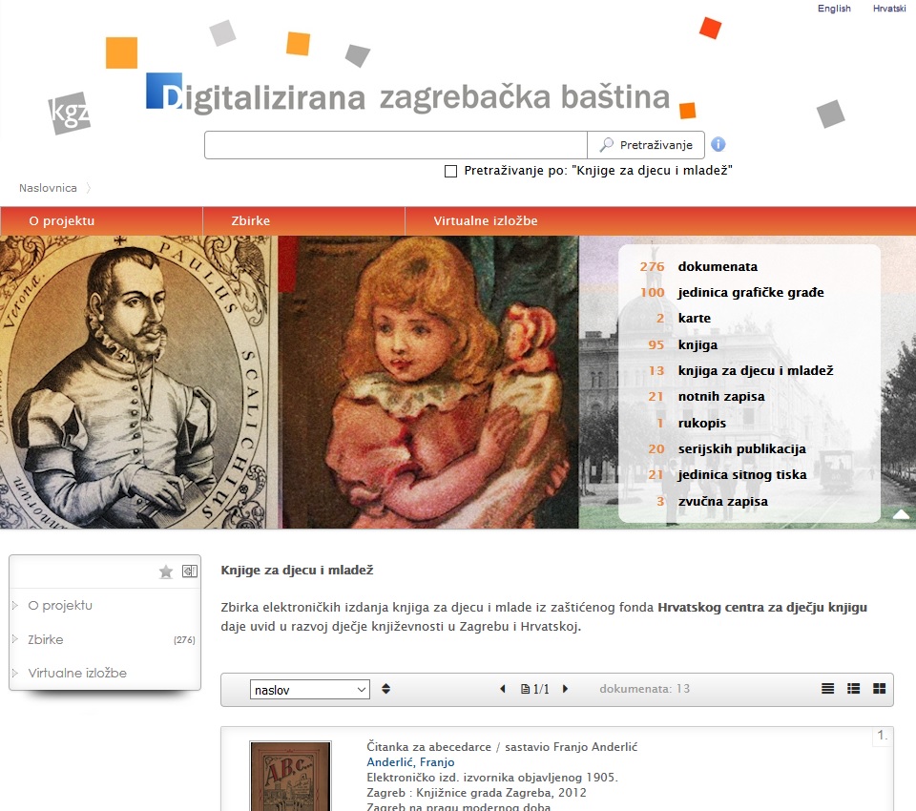The width and height of the screenshot is (916, 811).
Task: Switch to compact list view
Action: [x=828, y=688]
